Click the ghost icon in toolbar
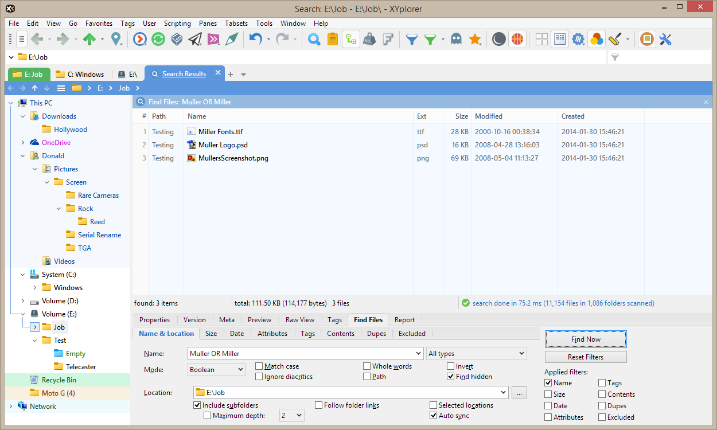Viewport: 717px width, 430px height. [x=455, y=39]
